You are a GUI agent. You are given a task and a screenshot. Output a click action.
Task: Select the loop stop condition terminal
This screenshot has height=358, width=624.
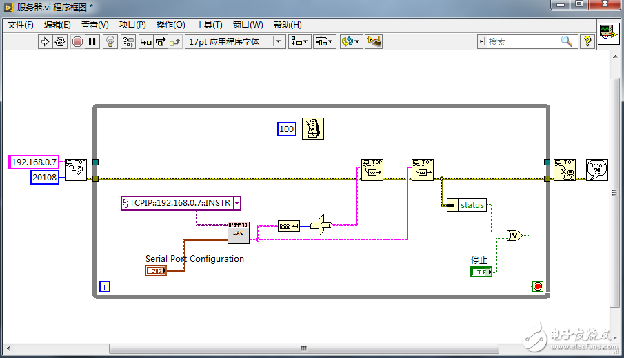(x=538, y=286)
